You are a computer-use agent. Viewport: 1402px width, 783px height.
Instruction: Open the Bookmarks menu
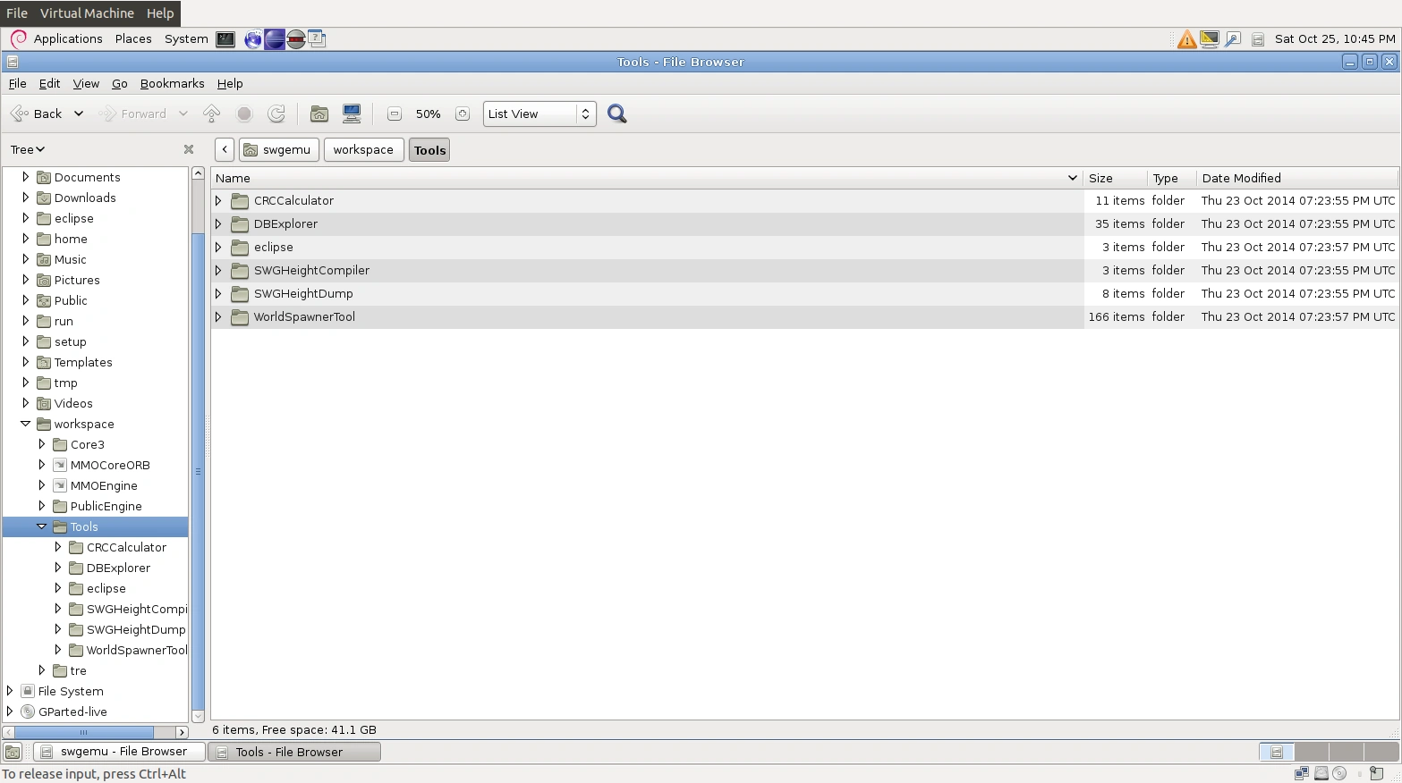(172, 83)
